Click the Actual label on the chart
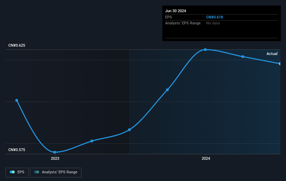Viewport: 286px width, 181px height. [x=272, y=54]
